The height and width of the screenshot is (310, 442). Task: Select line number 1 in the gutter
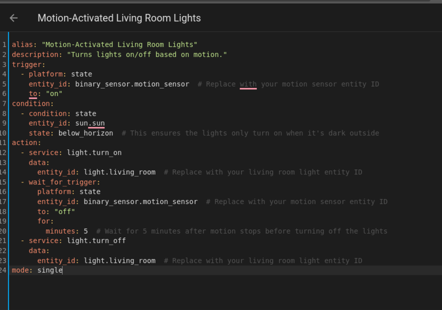click(x=4, y=44)
